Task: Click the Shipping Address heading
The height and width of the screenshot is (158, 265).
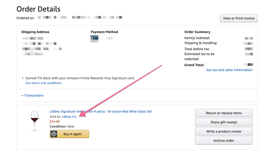Action: [x=35, y=32]
